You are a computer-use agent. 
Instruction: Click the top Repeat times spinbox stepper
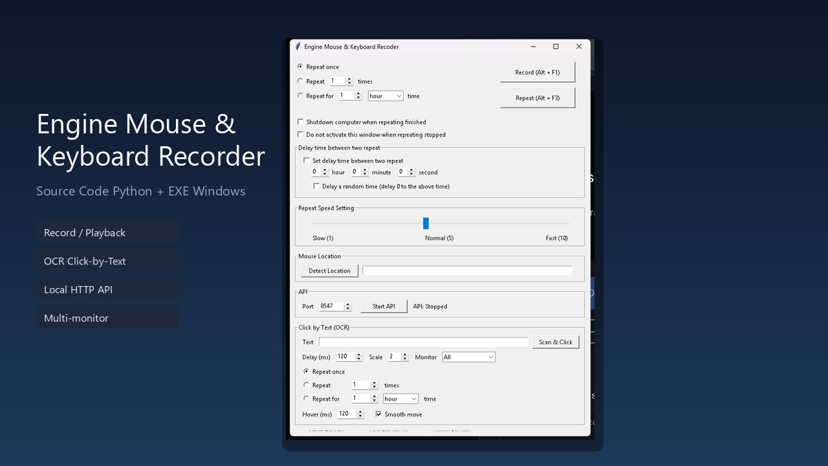tap(349, 81)
